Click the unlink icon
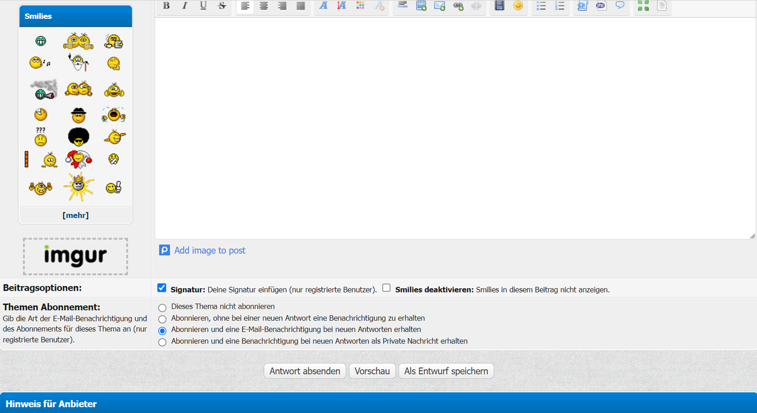The width and height of the screenshot is (757, 413). tap(477, 6)
